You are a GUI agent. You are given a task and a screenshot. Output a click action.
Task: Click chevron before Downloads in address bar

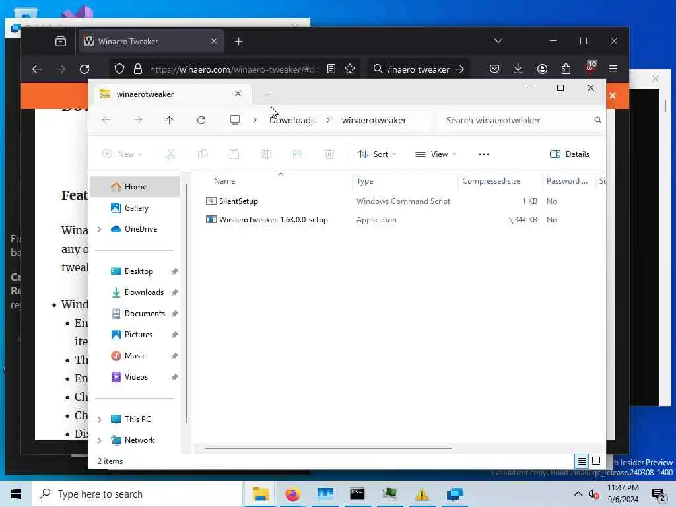[x=255, y=120]
